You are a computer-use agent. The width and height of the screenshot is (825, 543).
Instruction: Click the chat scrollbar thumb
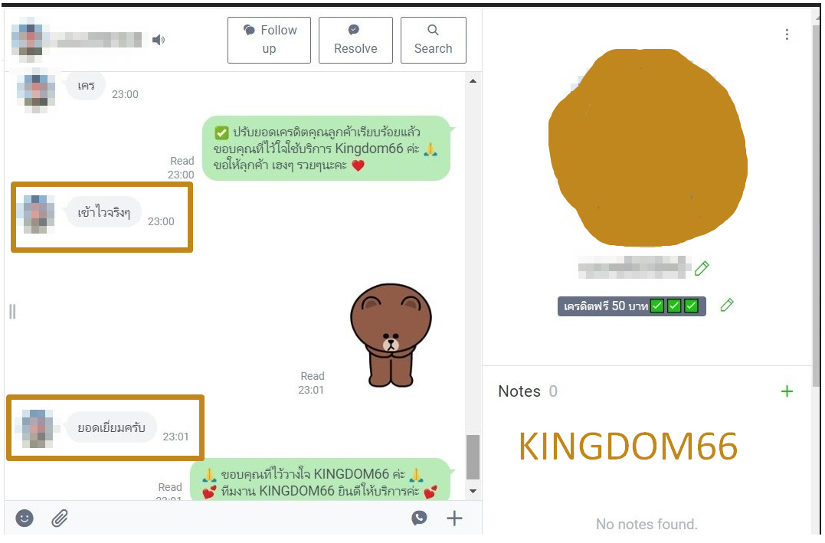point(473,456)
